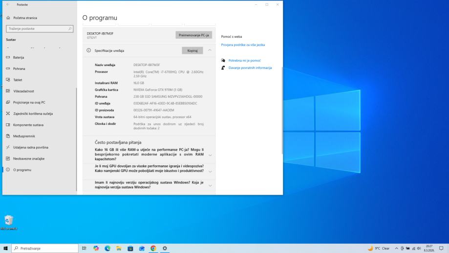Open Međuspremnik clipboard icon
The image size is (449, 253).
pyautogui.click(x=8, y=136)
